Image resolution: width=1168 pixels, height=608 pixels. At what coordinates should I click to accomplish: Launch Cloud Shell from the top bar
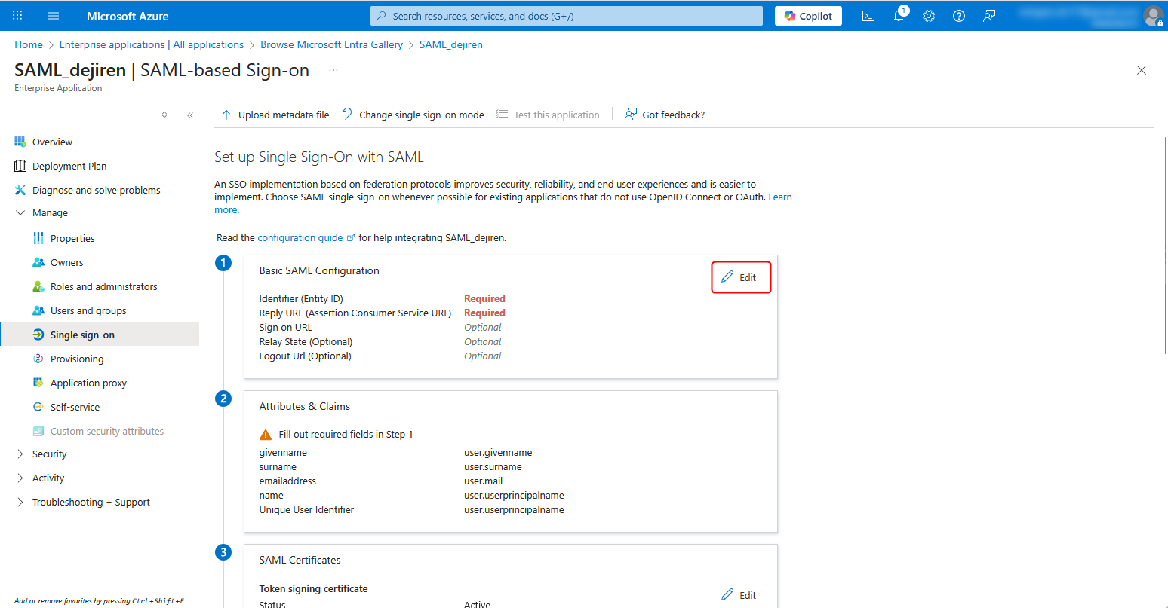868,16
